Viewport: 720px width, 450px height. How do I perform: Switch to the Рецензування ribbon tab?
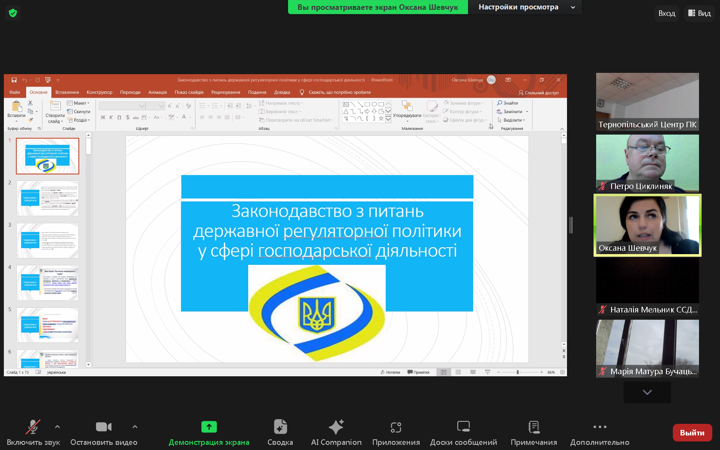click(225, 92)
